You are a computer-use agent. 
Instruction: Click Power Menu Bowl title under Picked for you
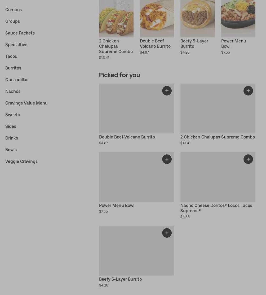click(117, 205)
